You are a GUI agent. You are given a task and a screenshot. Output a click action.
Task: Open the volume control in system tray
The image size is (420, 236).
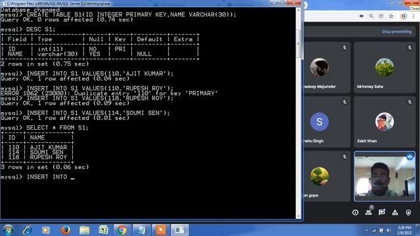click(x=389, y=230)
